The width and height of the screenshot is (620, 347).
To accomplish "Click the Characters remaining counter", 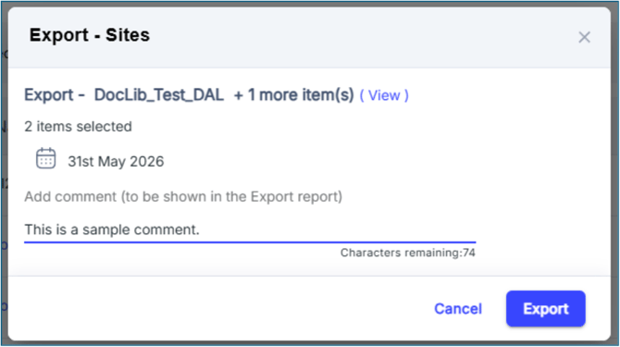I will 408,253.
